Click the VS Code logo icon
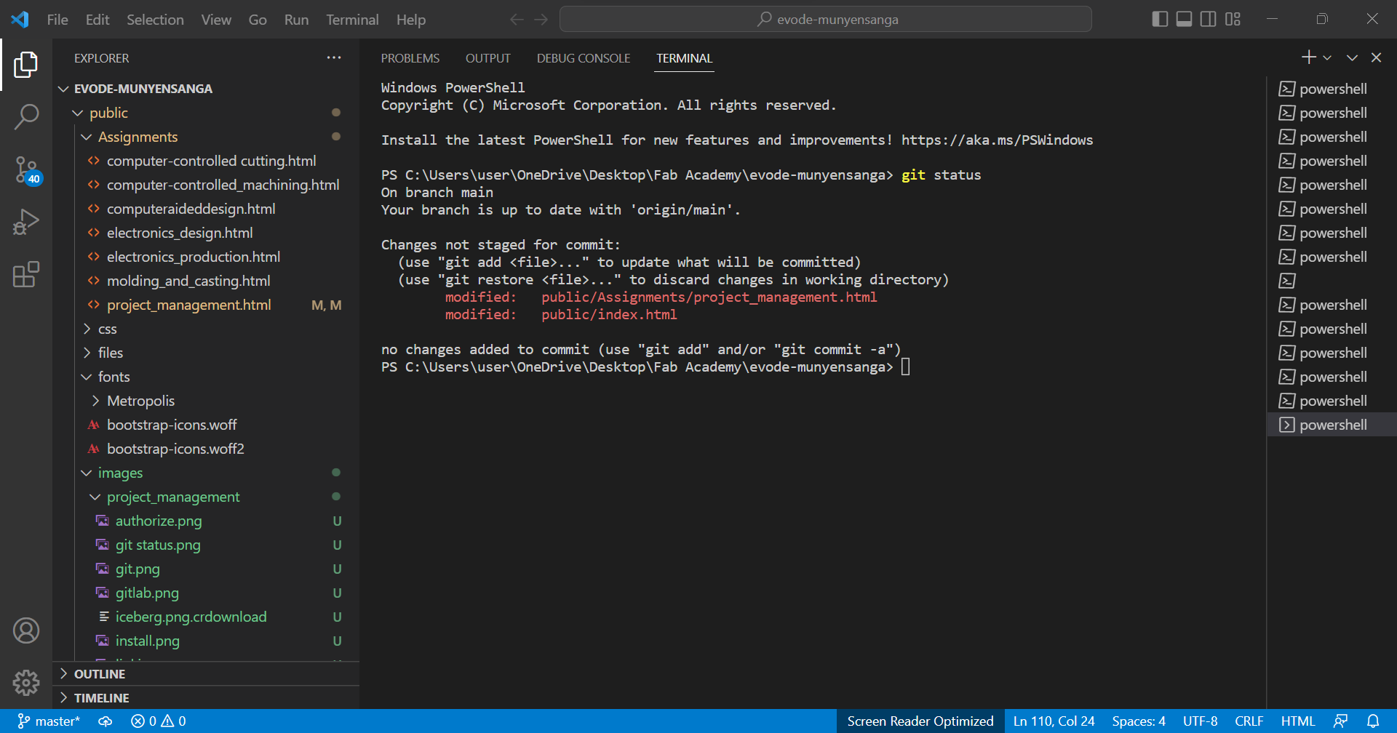This screenshot has height=733, width=1397. coord(20,20)
